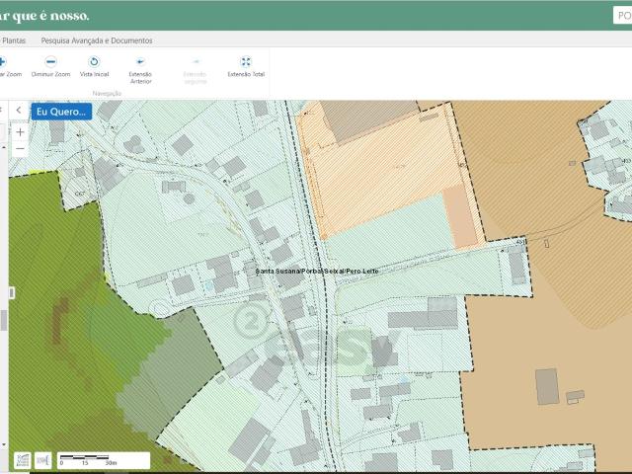The image size is (632, 474).
Task: Click the side panel resize handle
Action: tap(12, 293)
